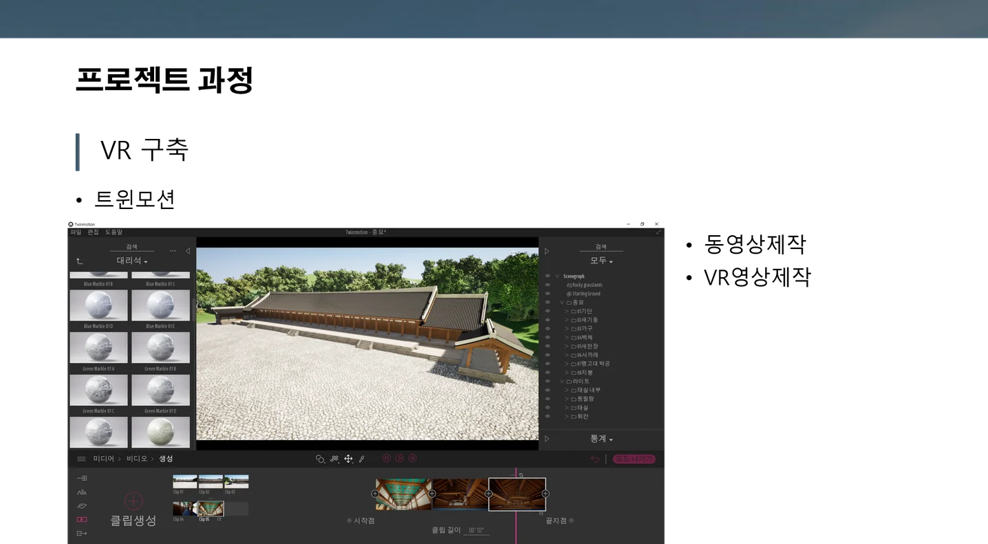Click the pink play button
The width and height of the screenshot is (988, 544).
[400, 458]
